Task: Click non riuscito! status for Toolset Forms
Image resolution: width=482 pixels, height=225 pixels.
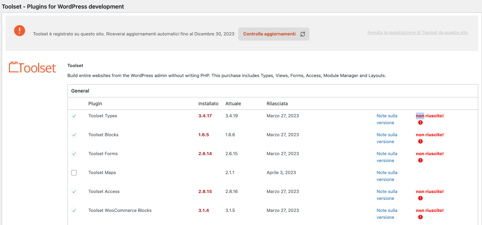Action: 430,154
